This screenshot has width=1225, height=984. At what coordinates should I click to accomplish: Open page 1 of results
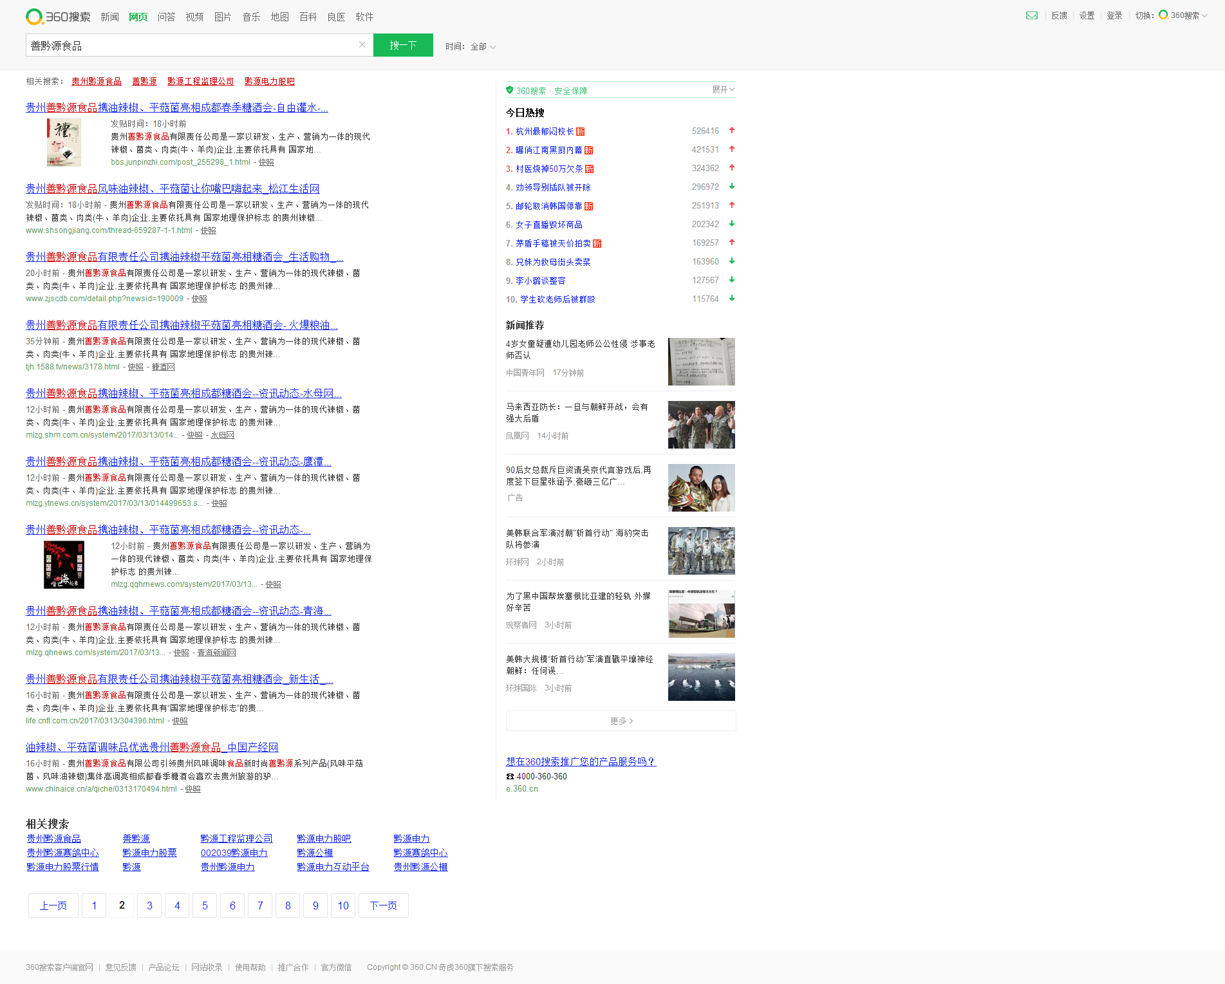94,905
